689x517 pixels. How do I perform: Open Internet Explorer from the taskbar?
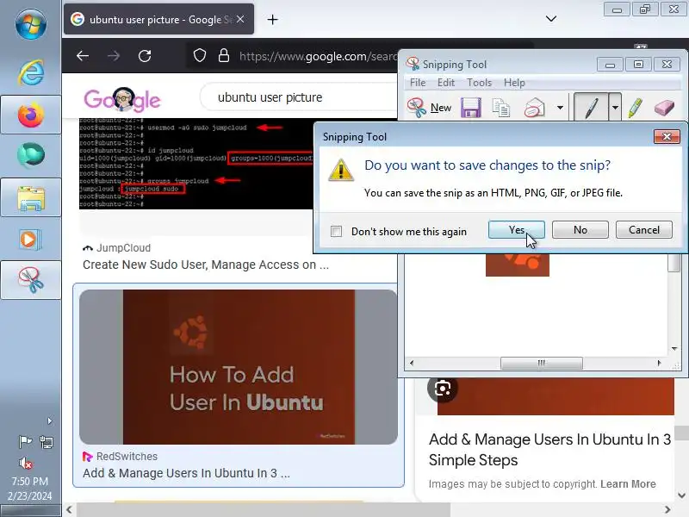(31, 72)
